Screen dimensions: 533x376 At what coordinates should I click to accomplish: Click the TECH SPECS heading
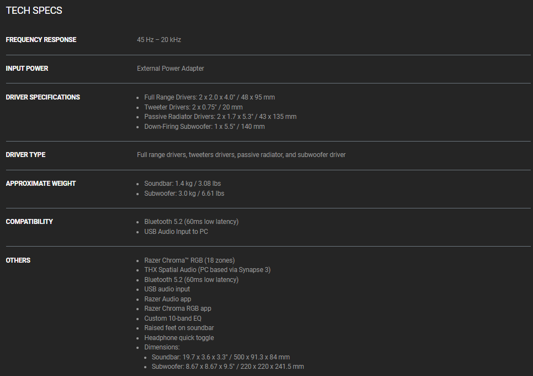point(34,11)
